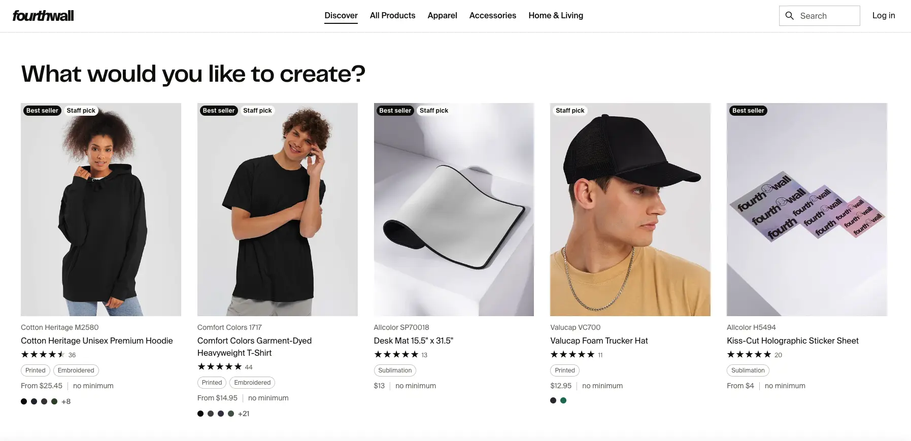Click the Log in link
911x441 pixels.
pyautogui.click(x=883, y=16)
